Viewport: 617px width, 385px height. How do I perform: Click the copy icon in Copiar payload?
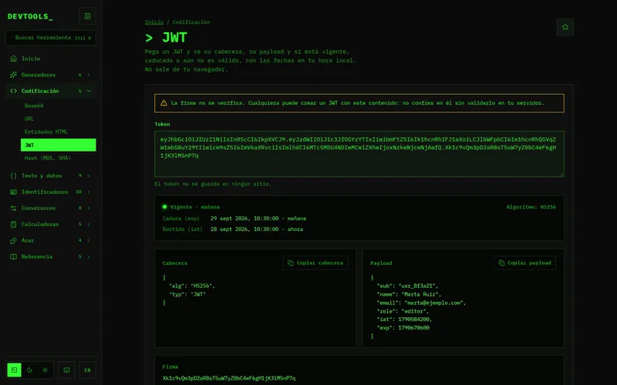tap(501, 263)
